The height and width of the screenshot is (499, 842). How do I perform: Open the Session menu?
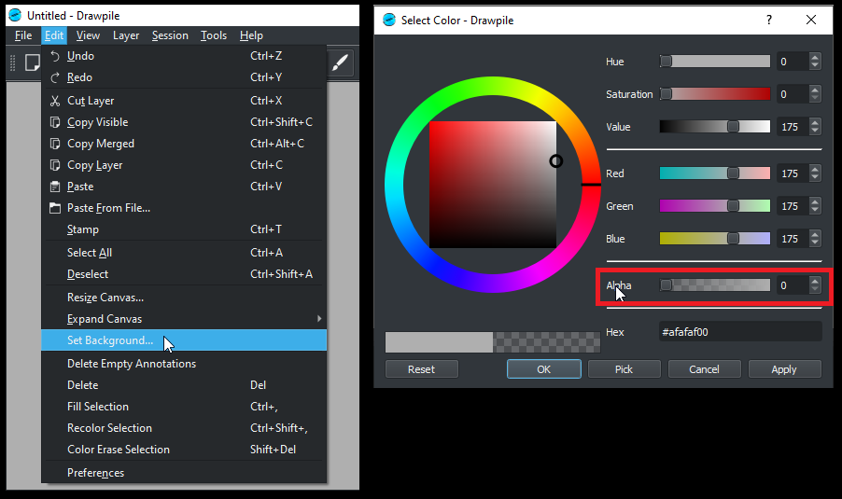pos(170,35)
